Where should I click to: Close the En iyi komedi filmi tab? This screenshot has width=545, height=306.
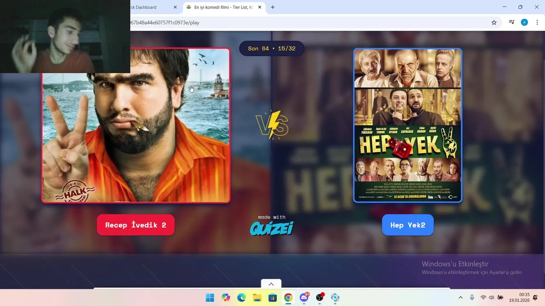click(259, 7)
